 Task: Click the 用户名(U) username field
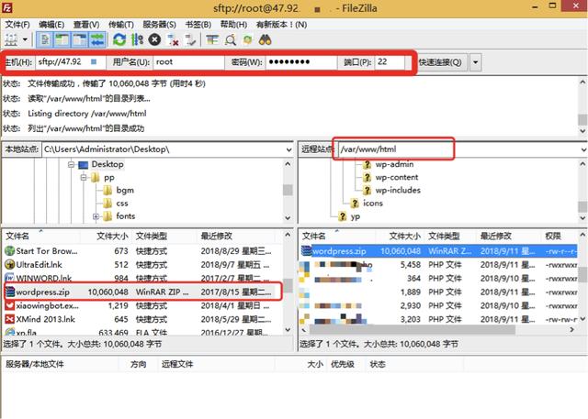pos(188,62)
